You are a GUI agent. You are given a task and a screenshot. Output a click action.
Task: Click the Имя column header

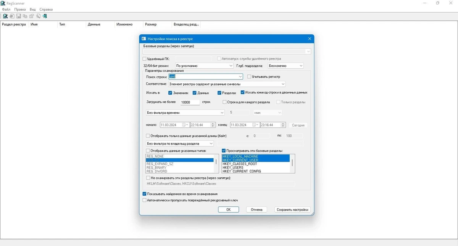[43, 24]
